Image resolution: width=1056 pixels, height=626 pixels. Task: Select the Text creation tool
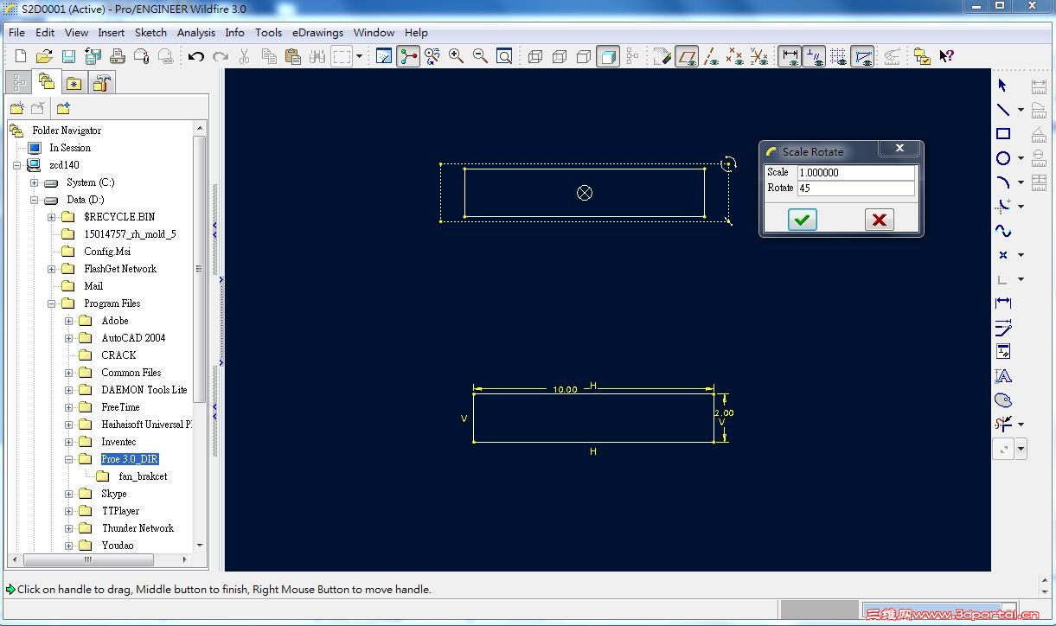point(1002,376)
